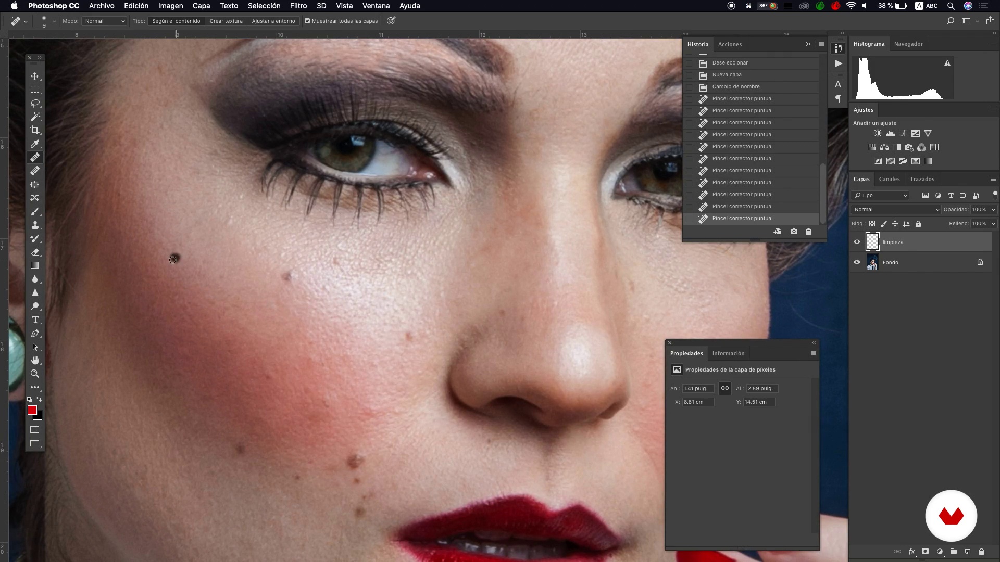Open the layer blend mode Normal dropdown

click(896, 210)
